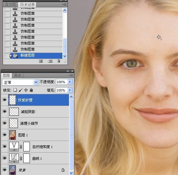
Task: Open the Layers panel flyout menu
Action: [x=71, y=75]
